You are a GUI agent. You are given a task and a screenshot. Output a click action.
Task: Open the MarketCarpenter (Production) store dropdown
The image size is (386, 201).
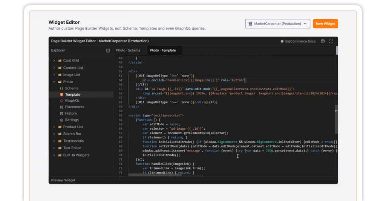[x=277, y=24]
